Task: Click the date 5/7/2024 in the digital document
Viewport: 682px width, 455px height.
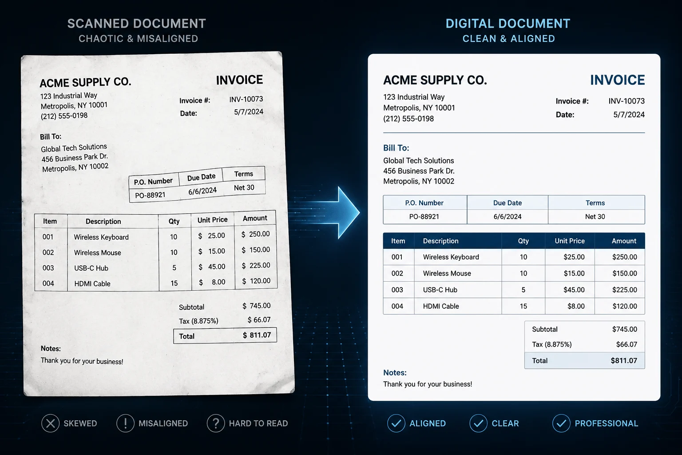Action: [629, 115]
